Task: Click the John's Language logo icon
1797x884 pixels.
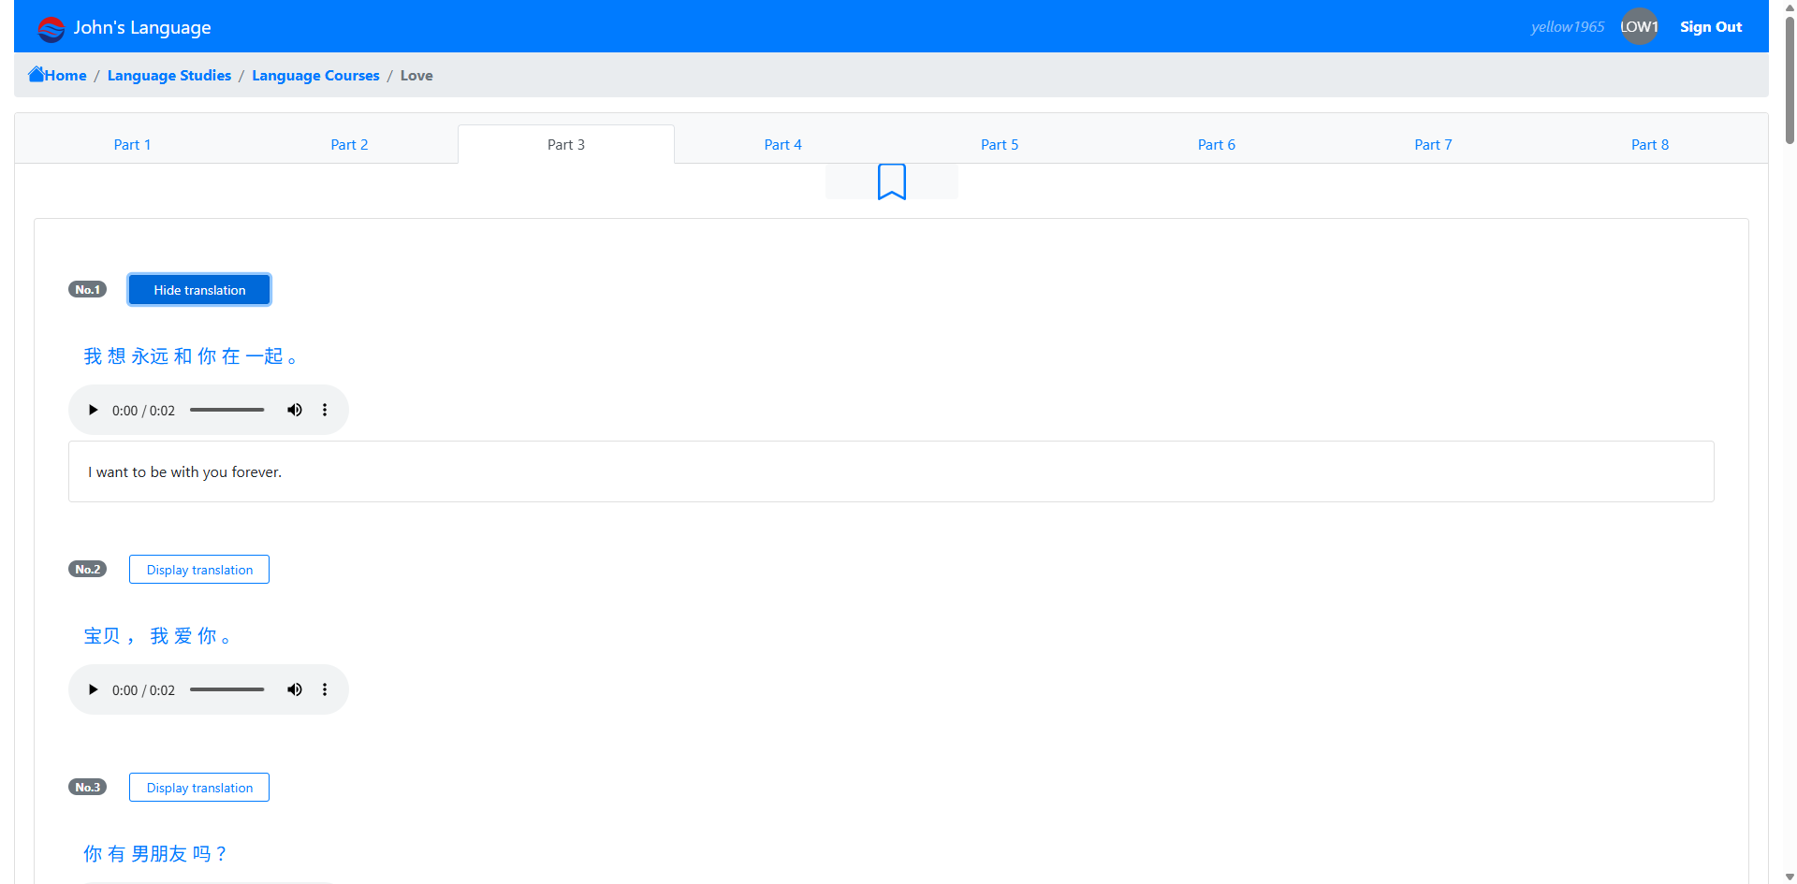Action: click(x=51, y=28)
